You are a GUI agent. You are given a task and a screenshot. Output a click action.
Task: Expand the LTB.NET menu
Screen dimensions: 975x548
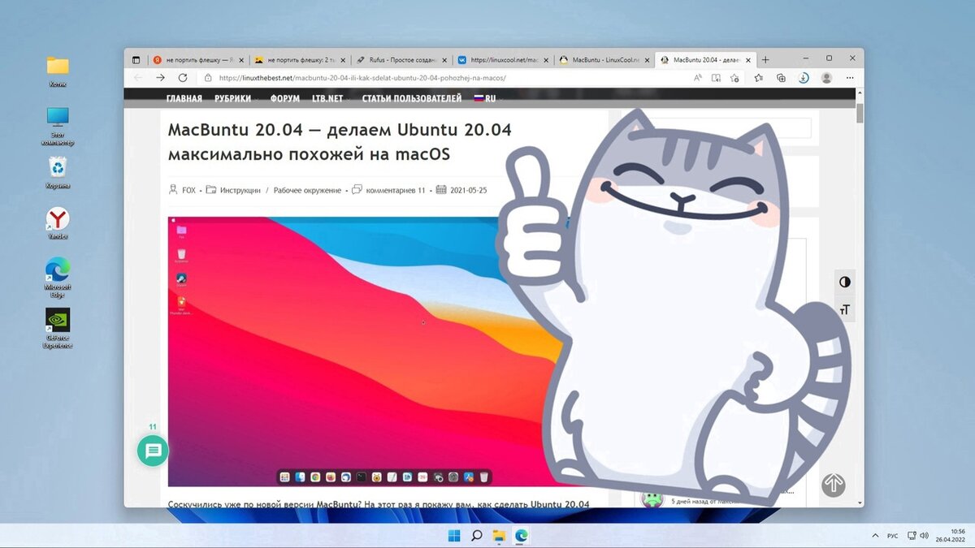pyautogui.click(x=331, y=98)
